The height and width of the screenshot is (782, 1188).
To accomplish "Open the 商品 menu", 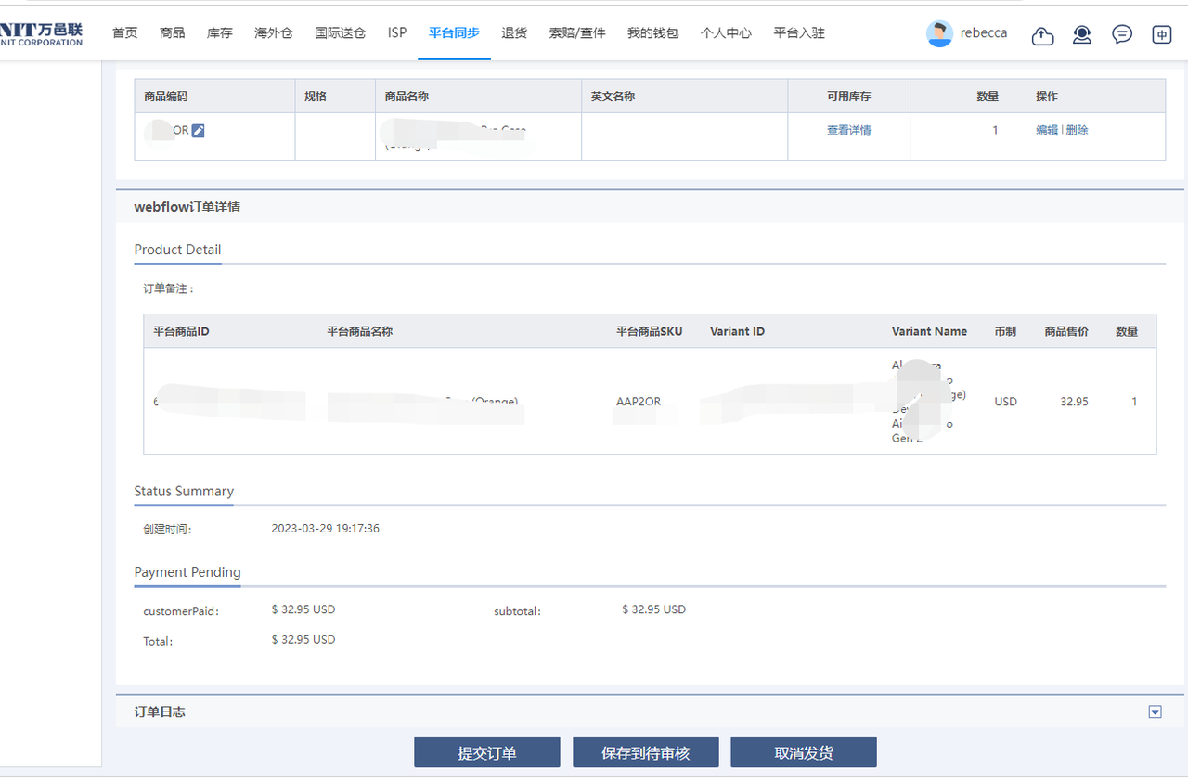I will pos(172,32).
